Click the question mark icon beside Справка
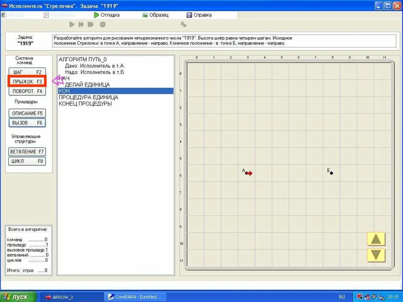This screenshot has height=302, width=403. click(x=189, y=15)
